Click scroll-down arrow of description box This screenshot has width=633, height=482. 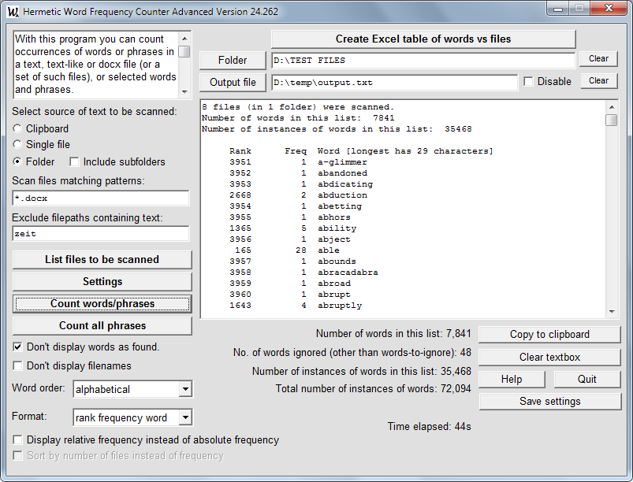(184, 92)
